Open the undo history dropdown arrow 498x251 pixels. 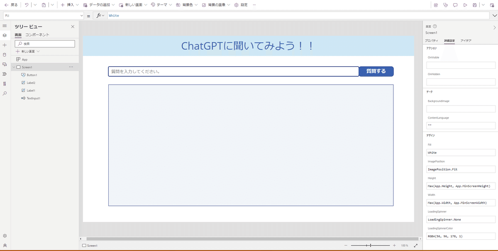pos(34,5)
